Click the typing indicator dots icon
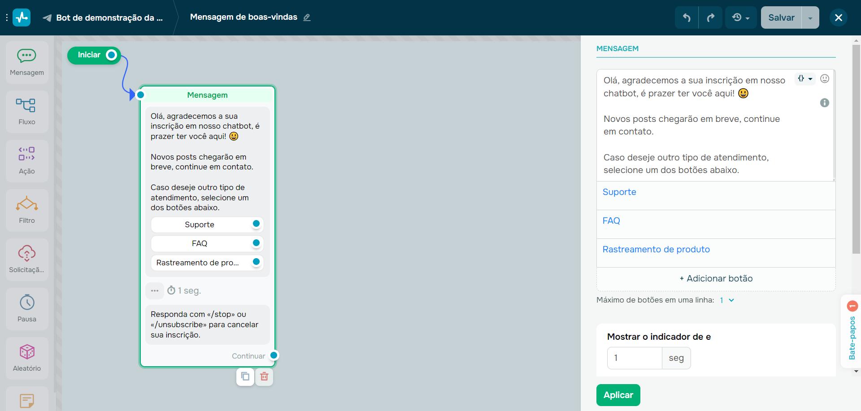 tap(155, 290)
